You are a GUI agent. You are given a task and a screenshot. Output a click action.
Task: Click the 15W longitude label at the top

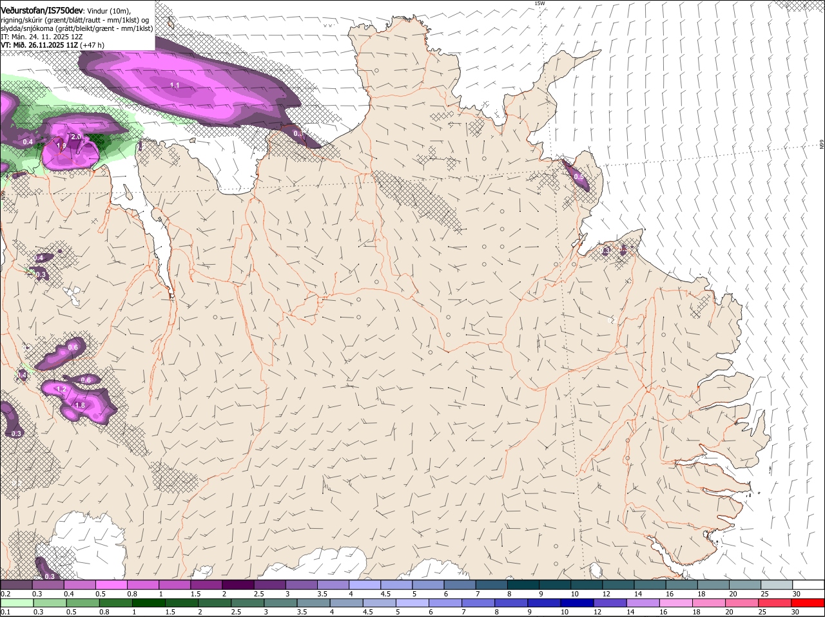539,3
